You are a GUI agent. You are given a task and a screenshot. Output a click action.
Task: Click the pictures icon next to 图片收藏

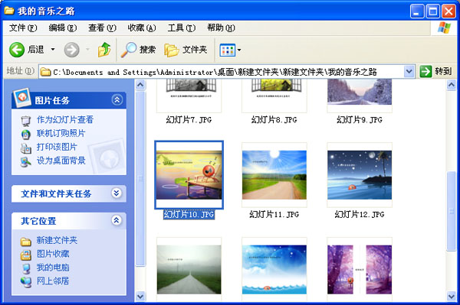click(26, 255)
